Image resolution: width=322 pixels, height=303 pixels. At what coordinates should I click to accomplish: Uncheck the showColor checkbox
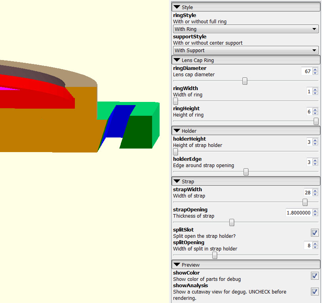(x=314, y=276)
